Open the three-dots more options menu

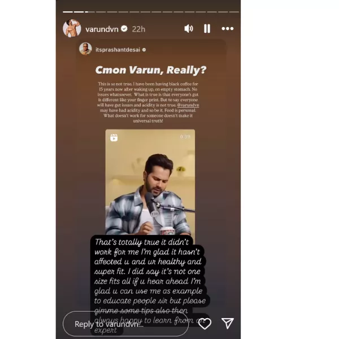[228, 29]
